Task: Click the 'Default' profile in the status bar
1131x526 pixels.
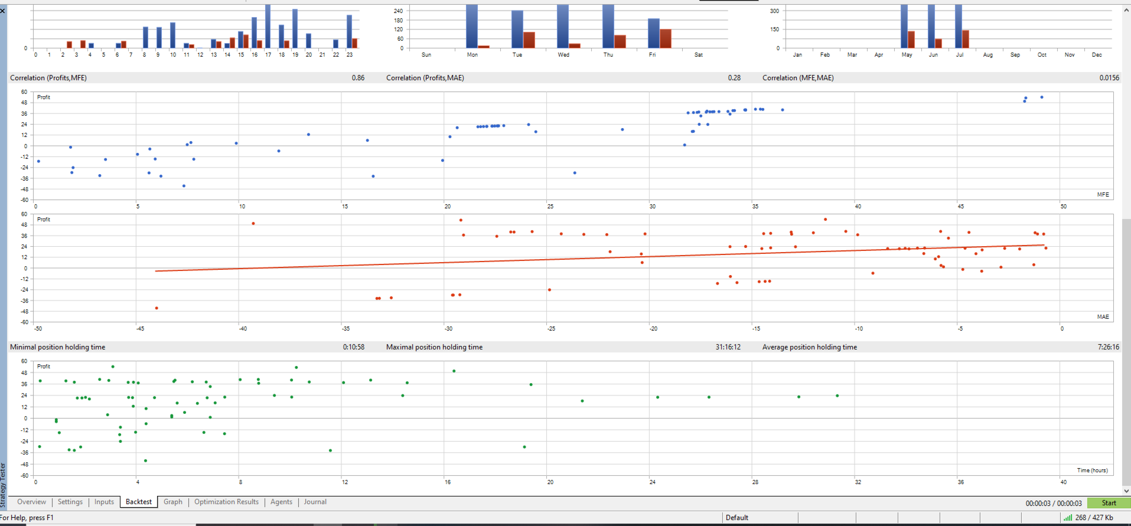Action: coord(736,518)
